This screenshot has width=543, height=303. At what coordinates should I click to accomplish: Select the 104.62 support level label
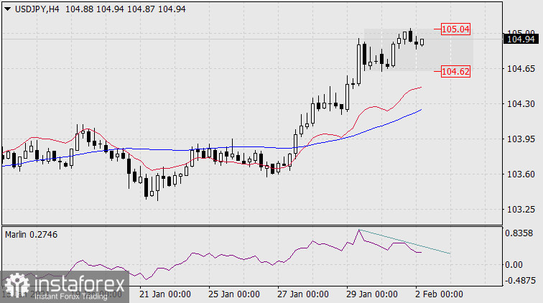coord(455,71)
